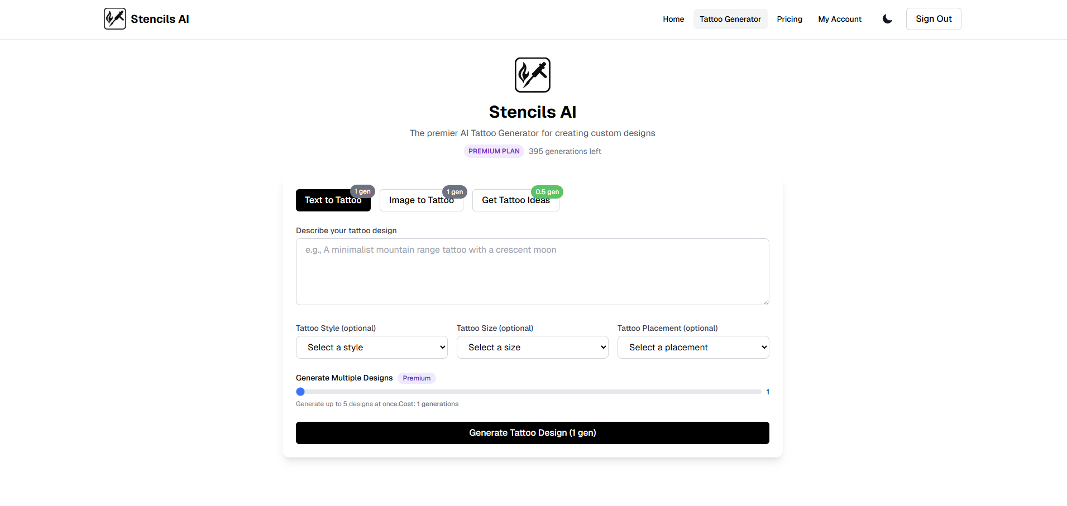
Task: Focus the tattoo design description text box
Action: point(532,272)
